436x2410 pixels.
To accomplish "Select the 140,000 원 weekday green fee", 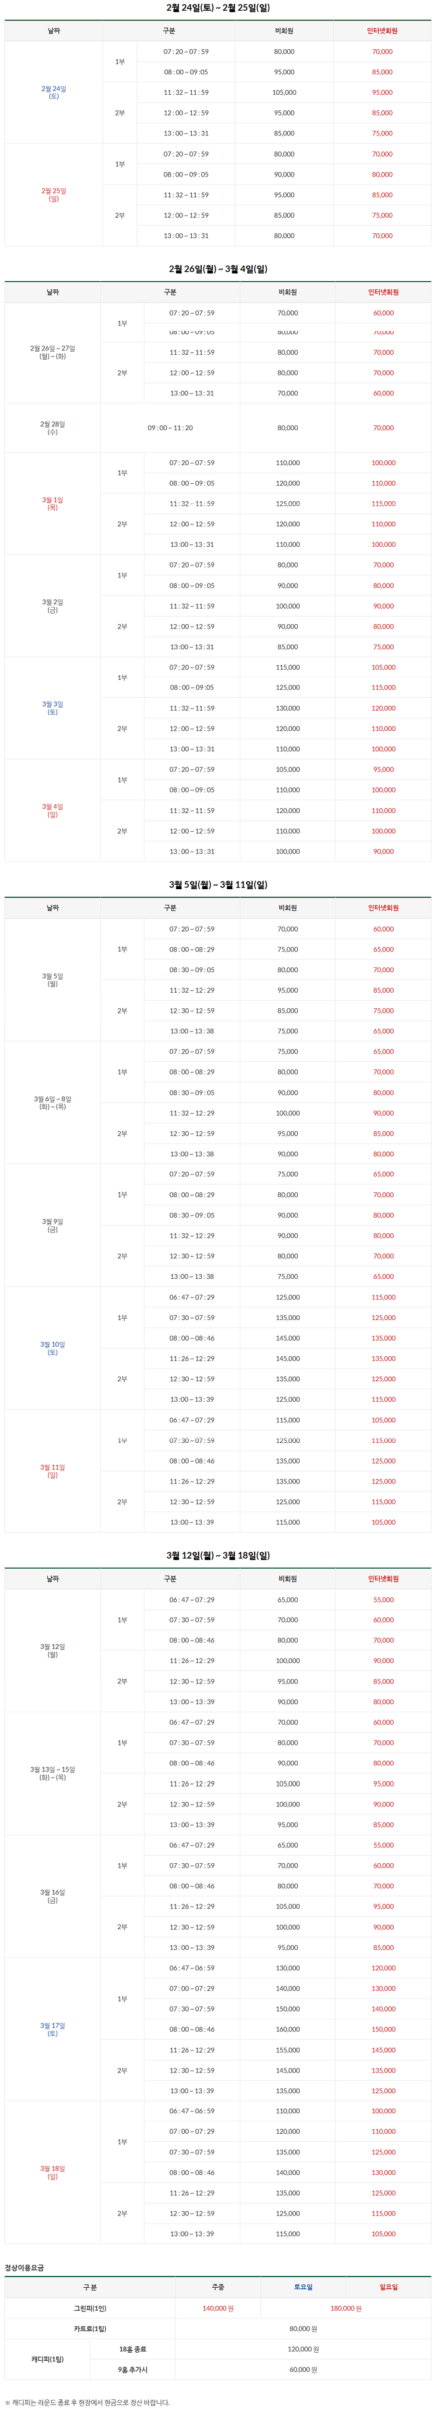I will (x=217, y=2308).
